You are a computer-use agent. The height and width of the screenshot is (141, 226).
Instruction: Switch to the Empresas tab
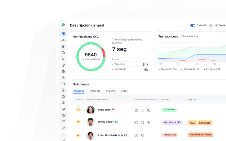95,91
